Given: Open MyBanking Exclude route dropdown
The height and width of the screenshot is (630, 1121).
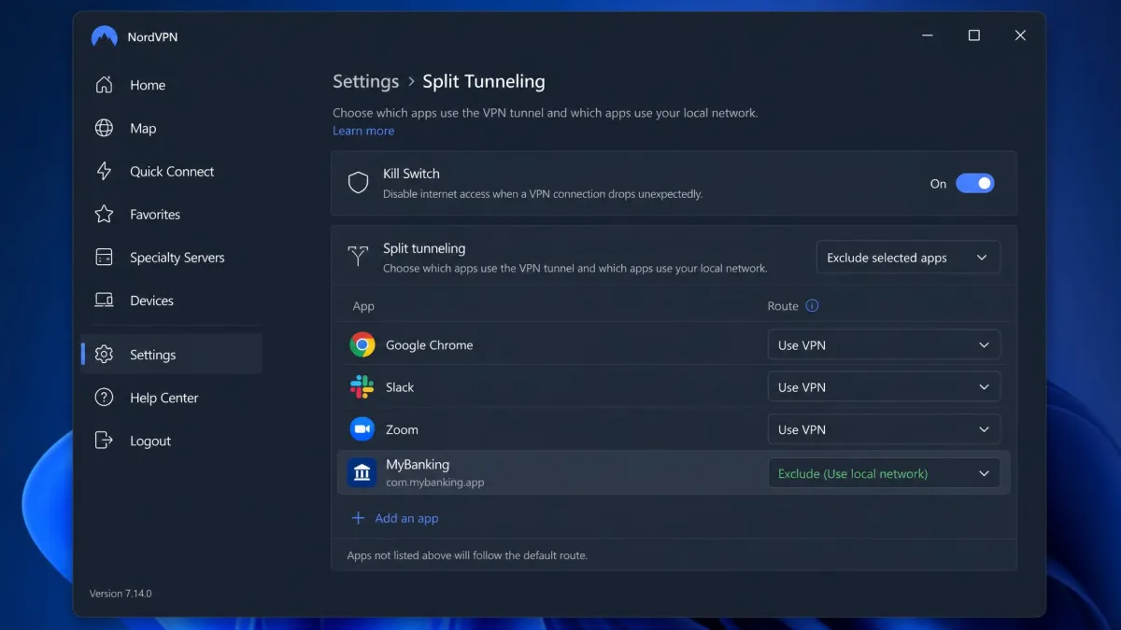Looking at the screenshot, I should pyautogui.click(x=884, y=473).
